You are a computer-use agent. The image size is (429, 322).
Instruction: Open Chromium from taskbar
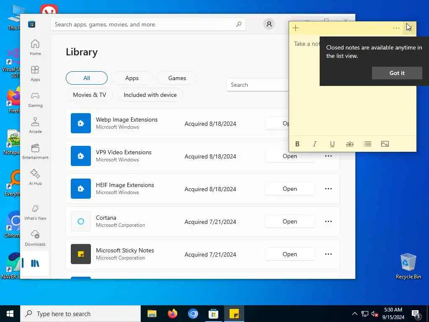pyautogui.click(x=193, y=314)
